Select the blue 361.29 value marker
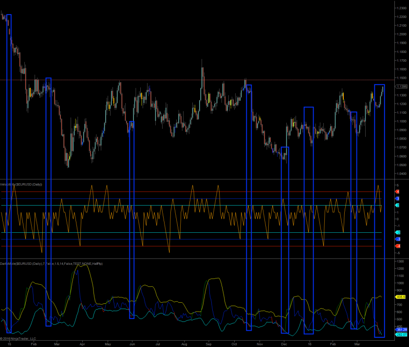Screen dimensions: 409x347 [401, 330]
